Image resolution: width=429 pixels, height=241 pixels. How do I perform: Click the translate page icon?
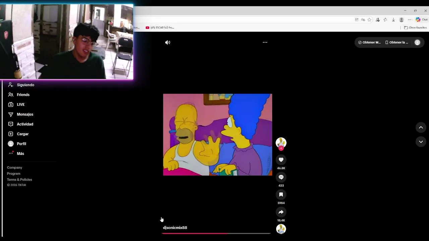[x=363, y=20]
